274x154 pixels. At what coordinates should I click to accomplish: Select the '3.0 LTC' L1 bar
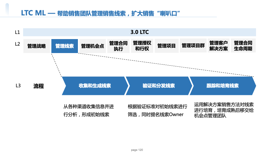[x=140, y=32]
